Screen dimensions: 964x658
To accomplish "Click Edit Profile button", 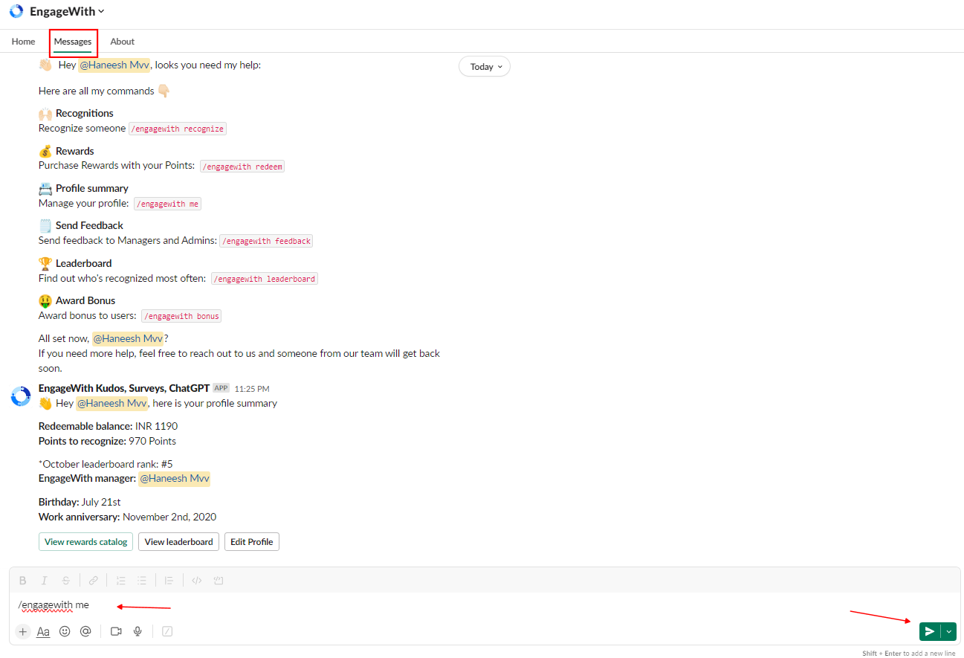I will click(x=252, y=542).
